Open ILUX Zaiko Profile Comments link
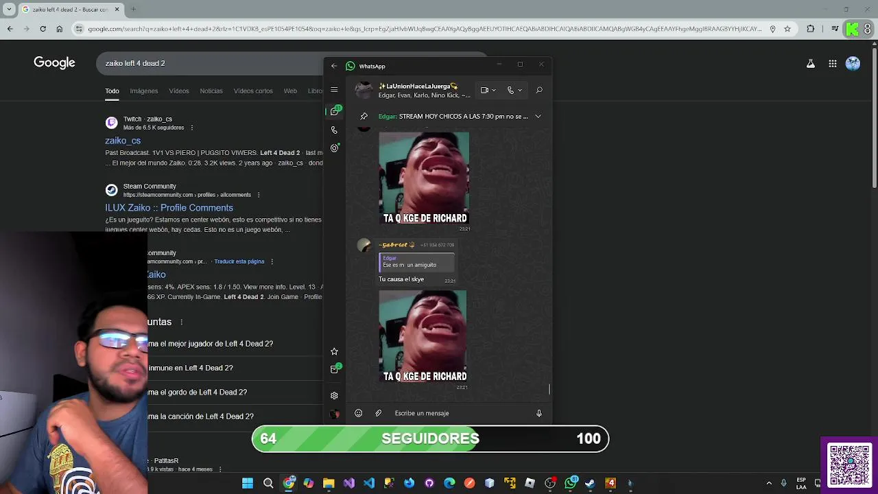The height and width of the screenshot is (494, 878). (x=169, y=208)
